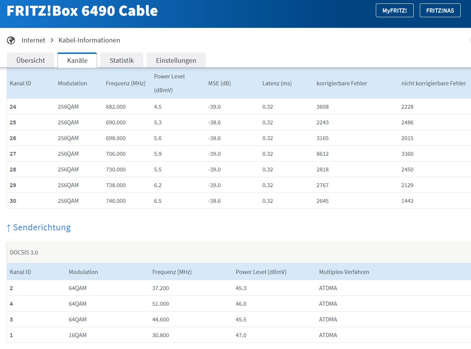
Task: Select channel 28 row ID cell
Action: coord(13,170)
